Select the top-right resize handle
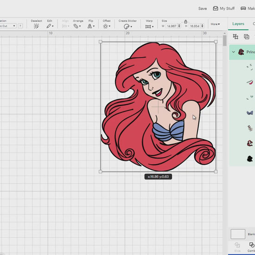Screen dimensions: 255x255 tap(216, 42)
